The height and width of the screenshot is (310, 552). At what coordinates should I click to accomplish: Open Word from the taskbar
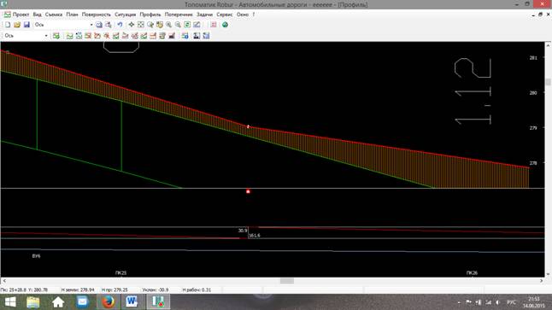(132, 302)
